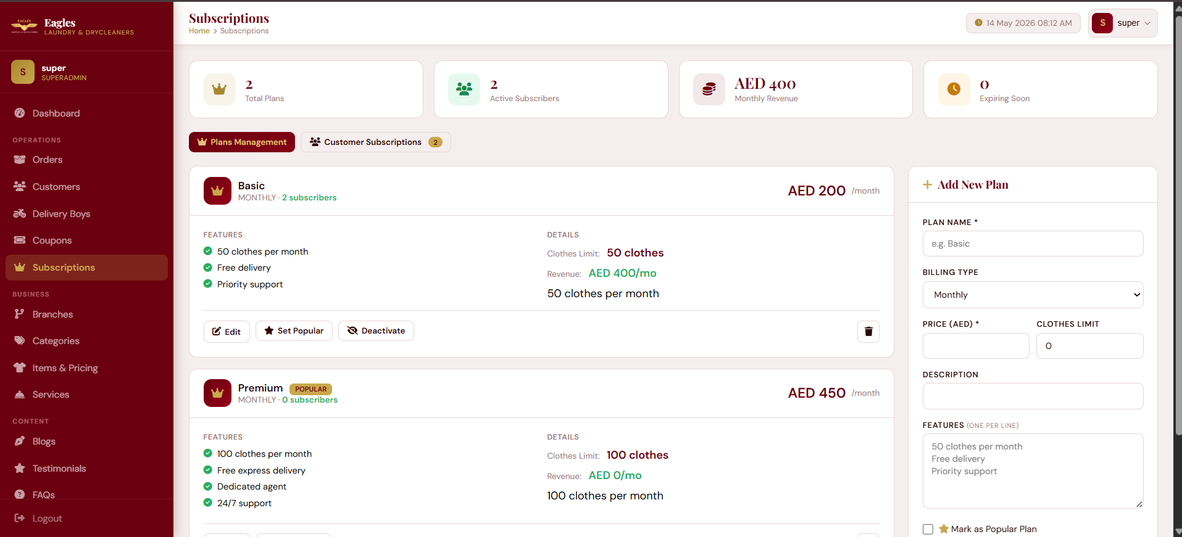Click the POPULAR badge on Premium

310,389
